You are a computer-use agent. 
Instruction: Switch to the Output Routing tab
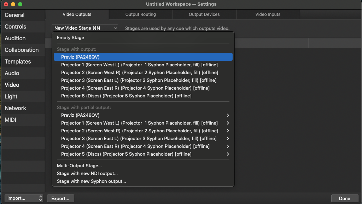(140, 14)
